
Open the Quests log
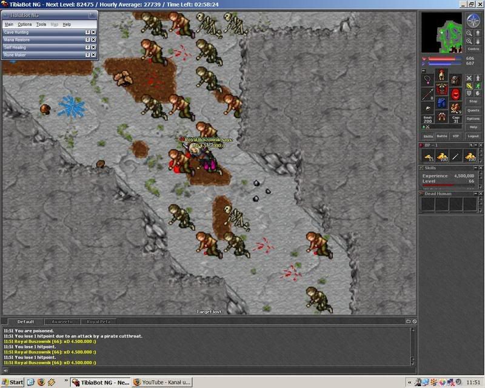click(473, 110)
